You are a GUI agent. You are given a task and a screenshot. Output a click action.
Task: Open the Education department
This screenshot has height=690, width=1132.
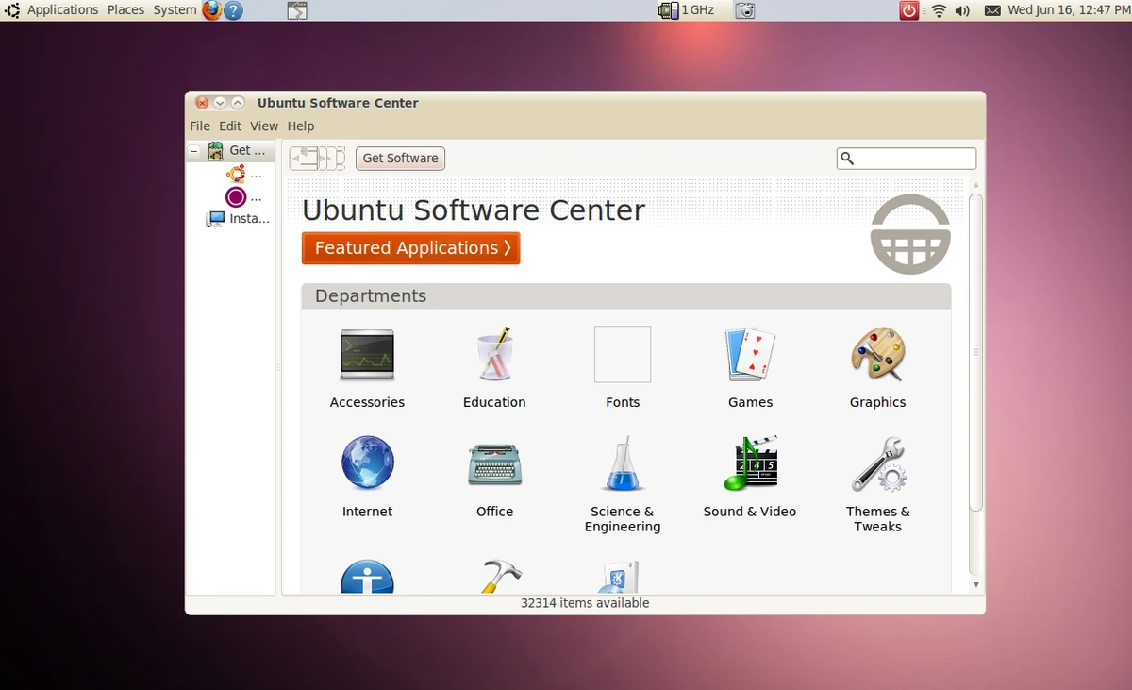tap(494, 368)
